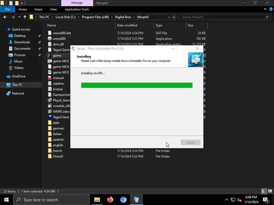Go up one folder level arrow

[x=25, y=17]
